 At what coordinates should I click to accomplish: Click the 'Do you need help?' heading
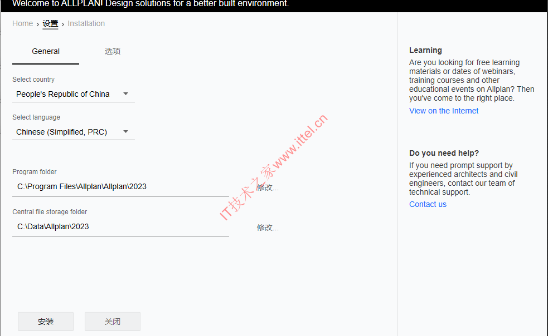(444, 153)
